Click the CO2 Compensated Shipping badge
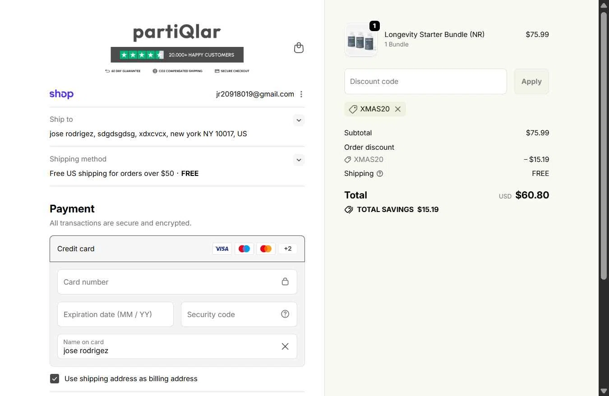This screenshot has height=396, width=609. [x=177, y=71]
